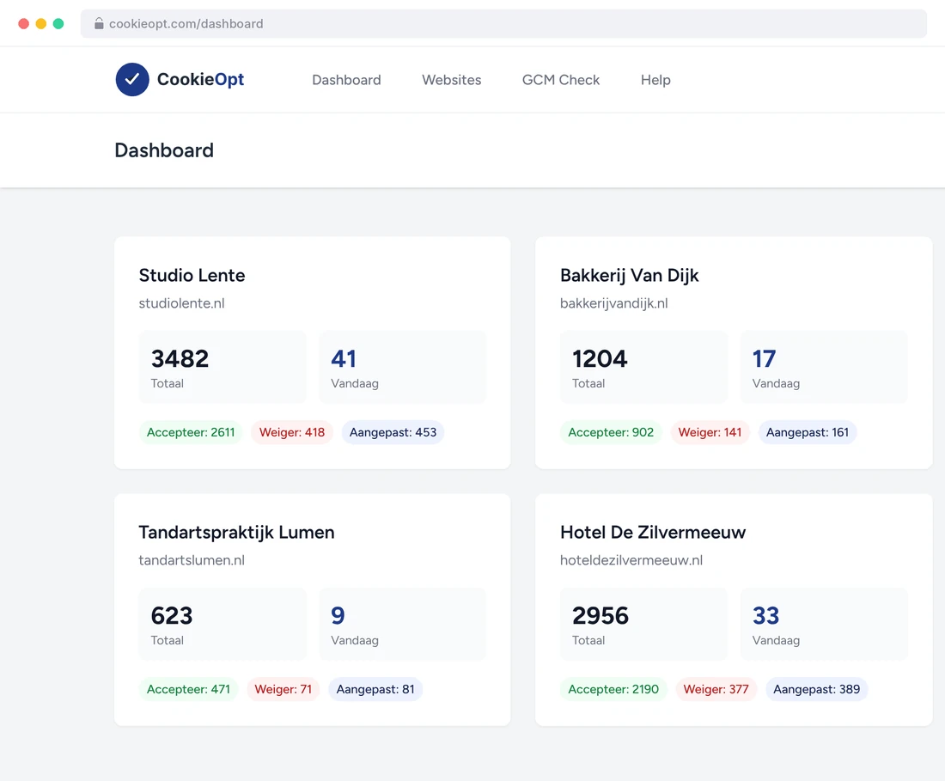Select the Accepteer: 2190 badge
Image resolution: width=945 pixels, height=781 pixels.
[613, 689]
